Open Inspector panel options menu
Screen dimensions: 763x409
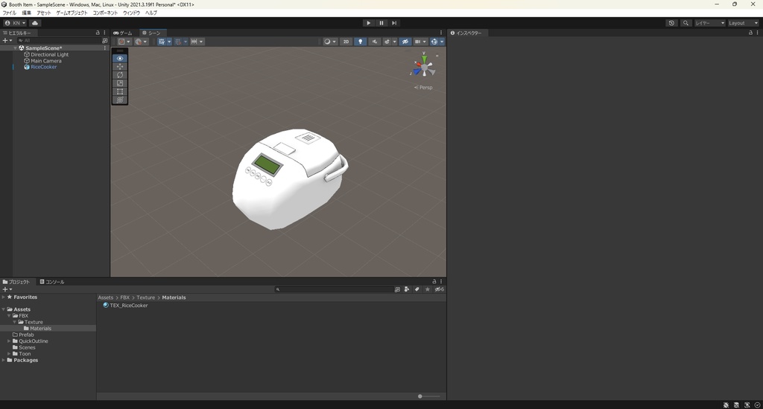(x=757, y=33)
